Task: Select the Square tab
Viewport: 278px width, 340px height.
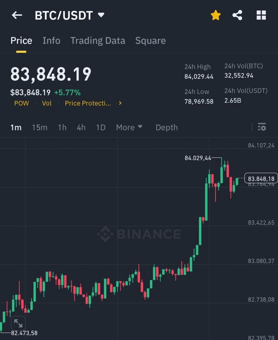Action: 150,41
